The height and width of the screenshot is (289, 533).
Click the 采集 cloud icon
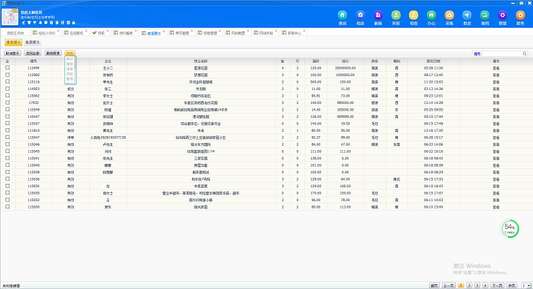tap(449, 16)
